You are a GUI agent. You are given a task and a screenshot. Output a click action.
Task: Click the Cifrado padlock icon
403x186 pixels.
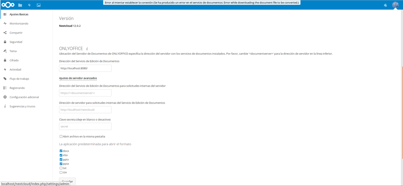click(5, 60)
